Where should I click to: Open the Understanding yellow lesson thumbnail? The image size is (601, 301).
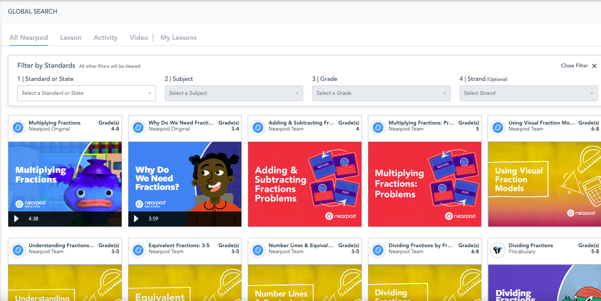[x=65, y=283]
